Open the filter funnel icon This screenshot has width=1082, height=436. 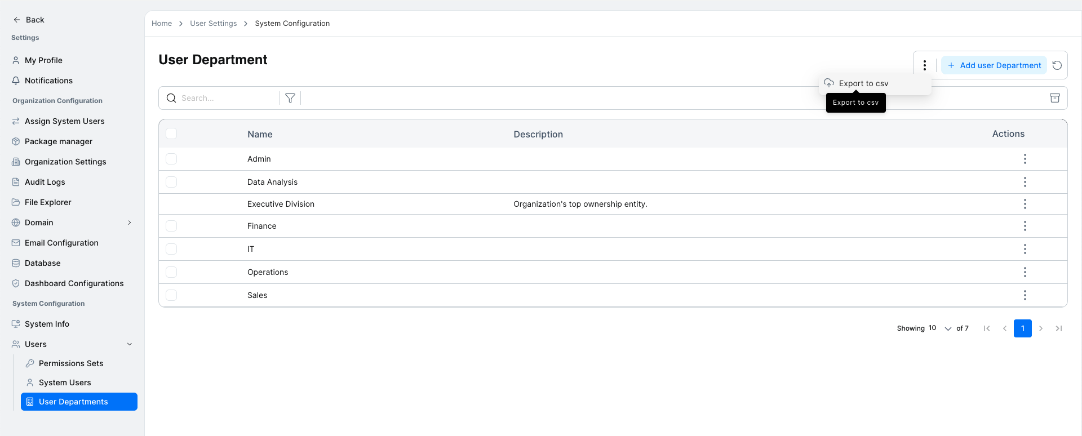[290, 98]
